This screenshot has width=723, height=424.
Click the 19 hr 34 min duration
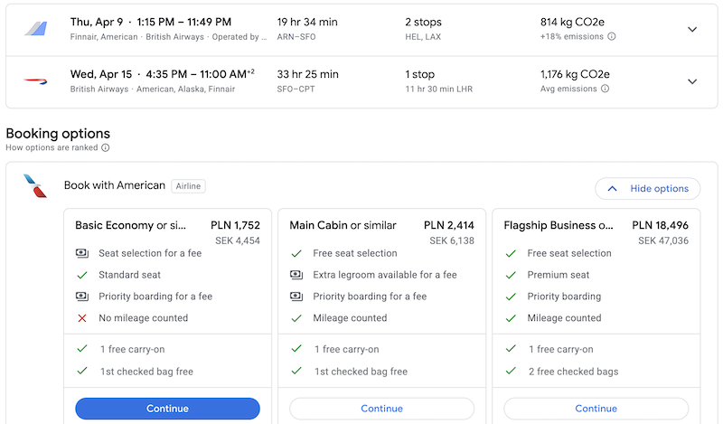tap(307, 22)
